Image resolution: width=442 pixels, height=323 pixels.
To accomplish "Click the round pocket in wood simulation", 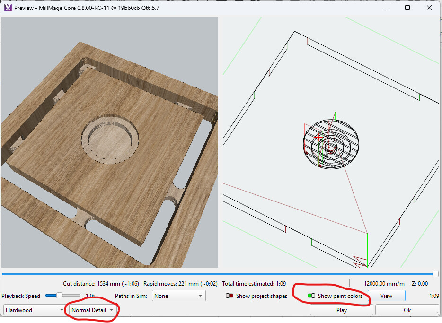I will (110, 138).
